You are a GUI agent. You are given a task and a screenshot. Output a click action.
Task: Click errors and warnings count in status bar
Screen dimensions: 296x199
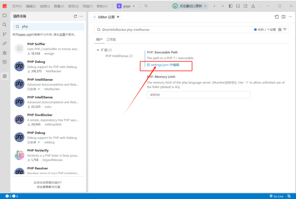pos(12,196)
